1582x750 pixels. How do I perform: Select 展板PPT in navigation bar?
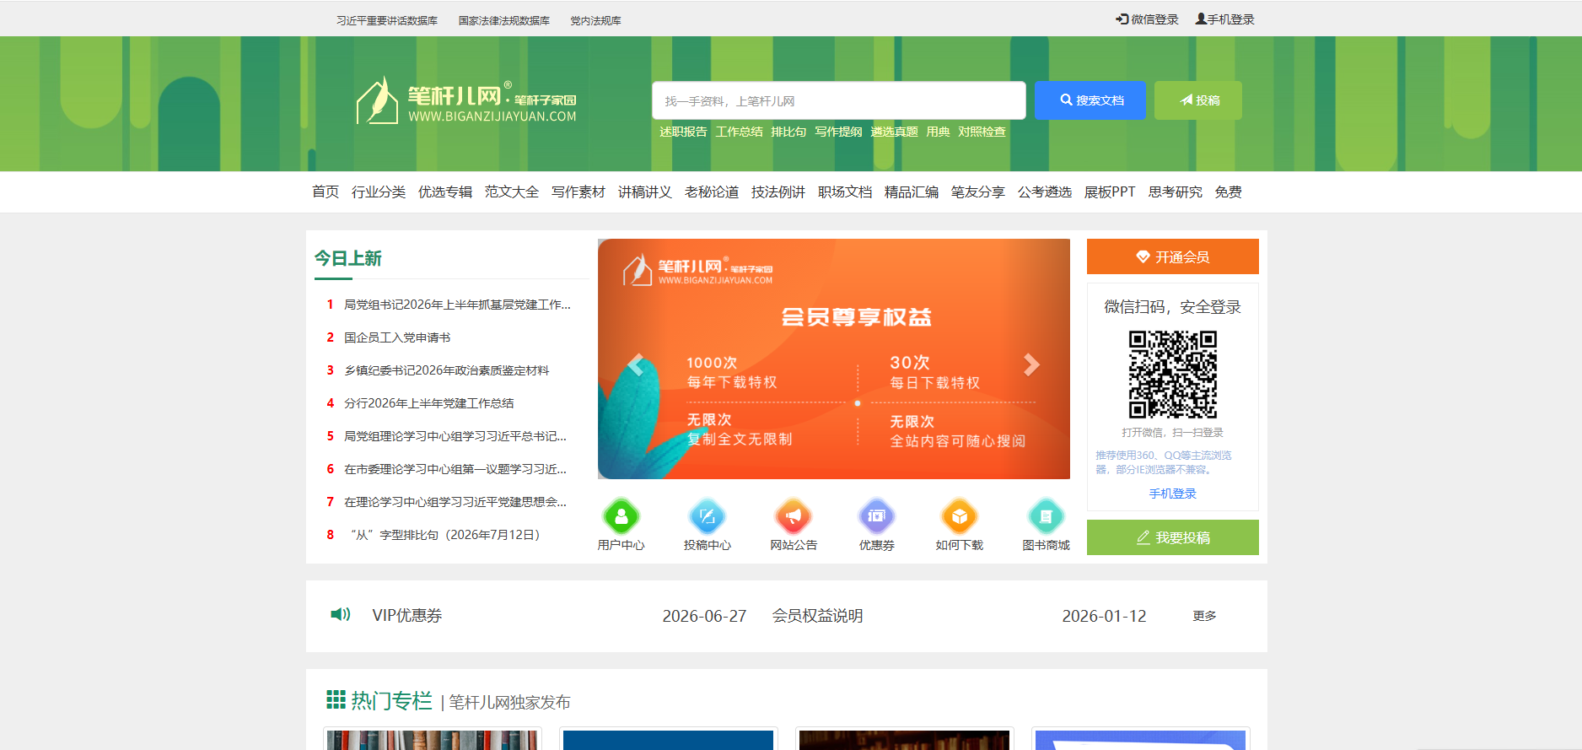coord(1110,192)
